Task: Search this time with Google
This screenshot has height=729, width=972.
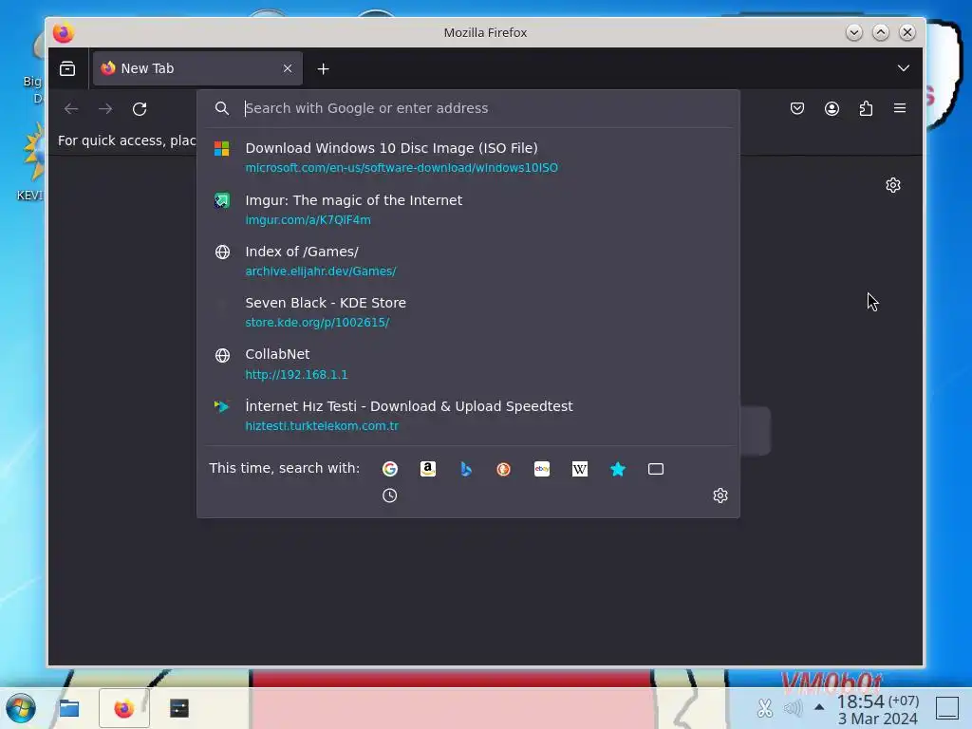Action: (389, 469)
